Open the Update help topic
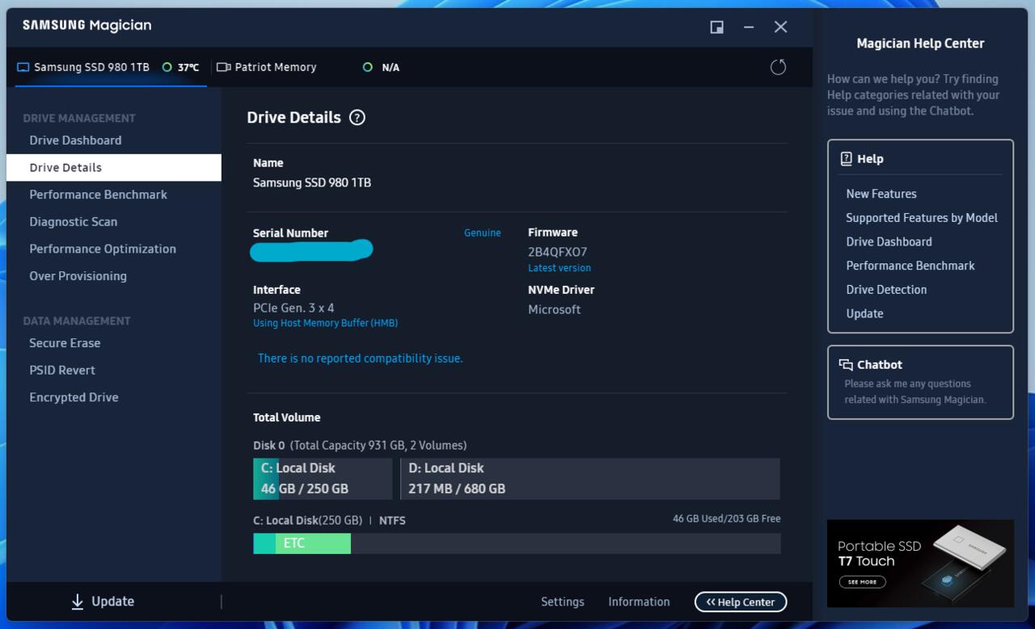The height and width of the screenshot is (629, 1035). tap(864, 314)
